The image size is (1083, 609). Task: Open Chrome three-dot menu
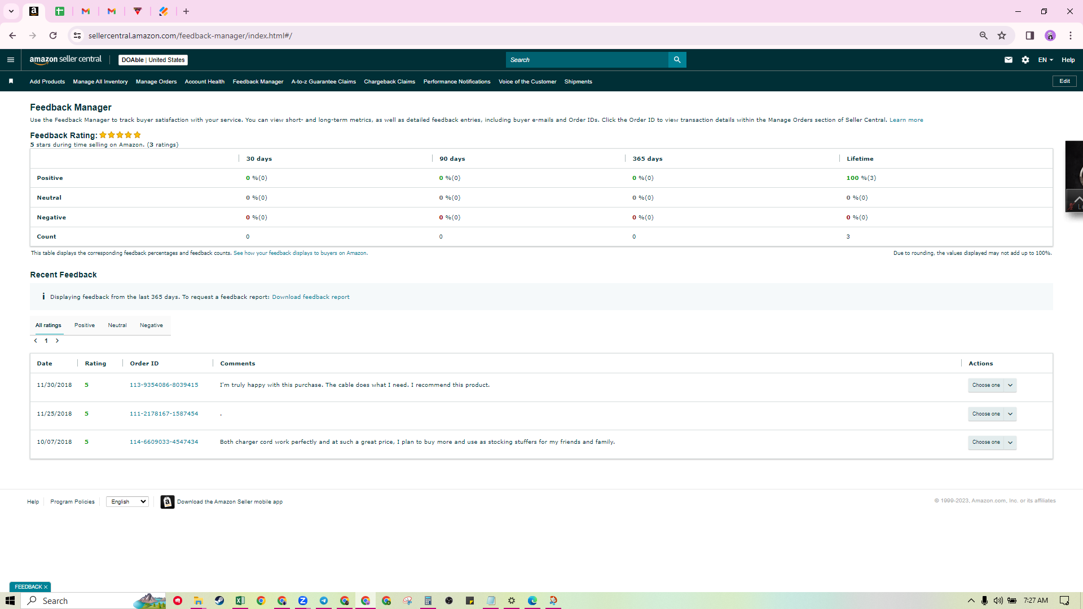coord(1071,36)
